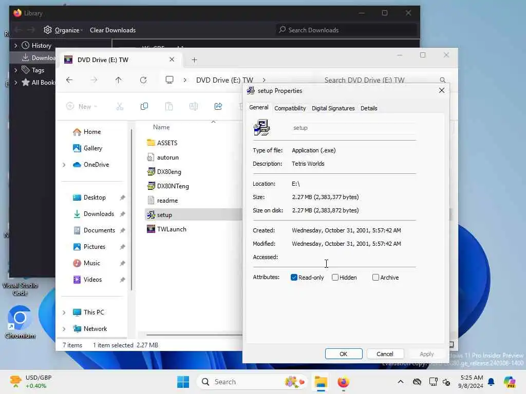The height and width of the screenshot is (394, 526).
Task: Select the DX80eng file
Action: click(169, 171)
